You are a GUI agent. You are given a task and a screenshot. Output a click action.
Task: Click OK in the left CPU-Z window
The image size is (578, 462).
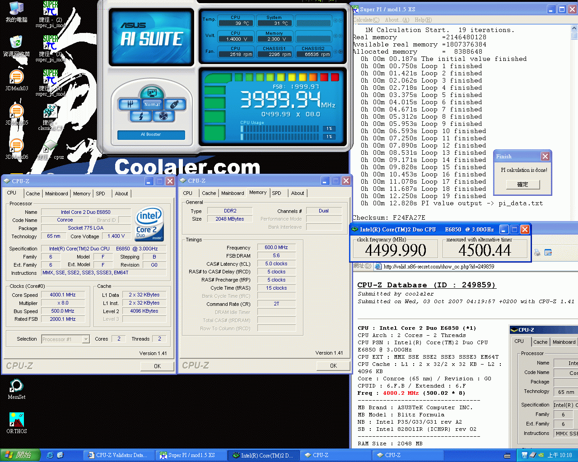157,366
